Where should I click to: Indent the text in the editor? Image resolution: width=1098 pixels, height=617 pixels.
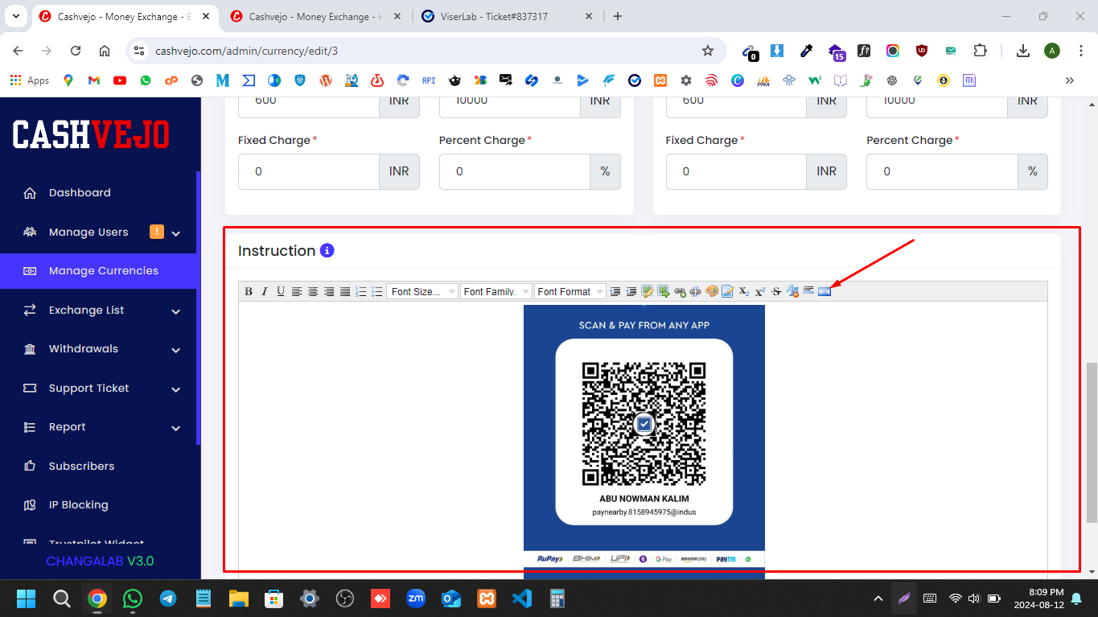click(x=615, y=291)
